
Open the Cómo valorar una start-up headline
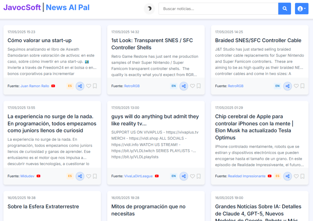click(39, 41)
